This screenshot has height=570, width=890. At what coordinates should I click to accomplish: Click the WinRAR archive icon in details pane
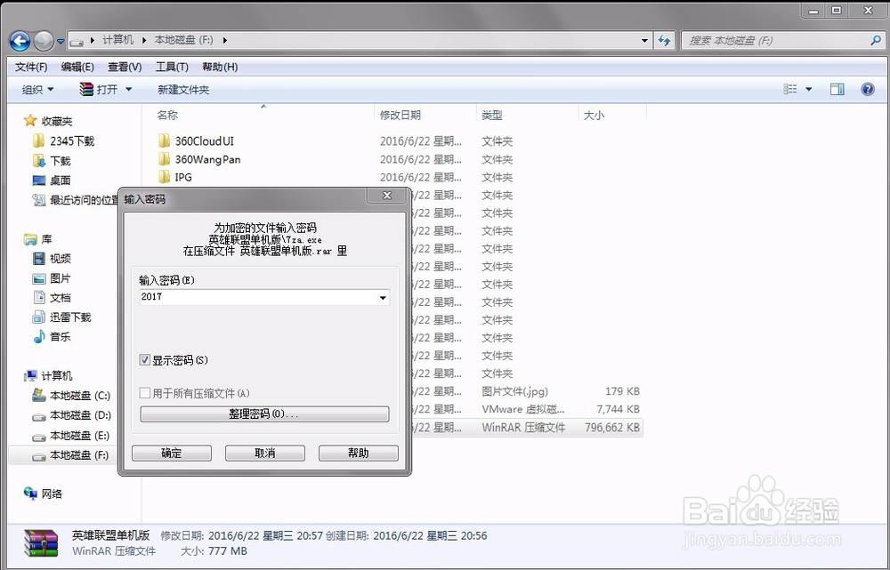tap(42, 543)
